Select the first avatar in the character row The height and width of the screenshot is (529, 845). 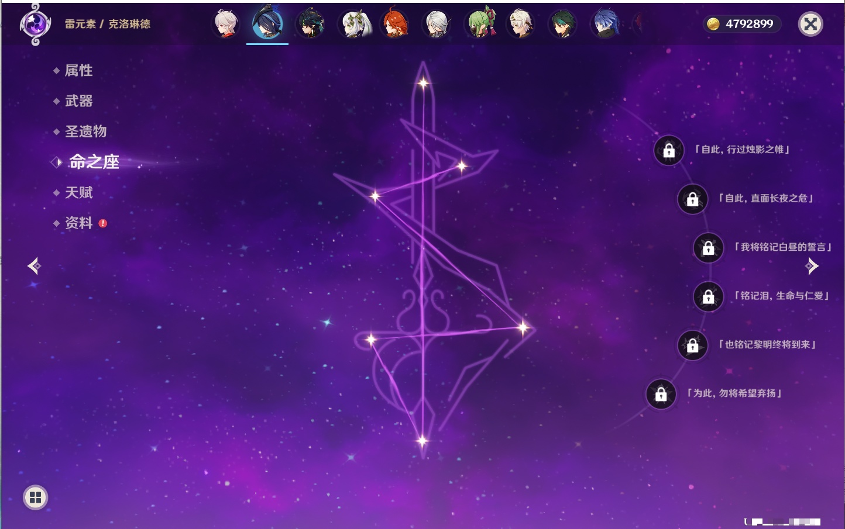(x=225, y=24)
